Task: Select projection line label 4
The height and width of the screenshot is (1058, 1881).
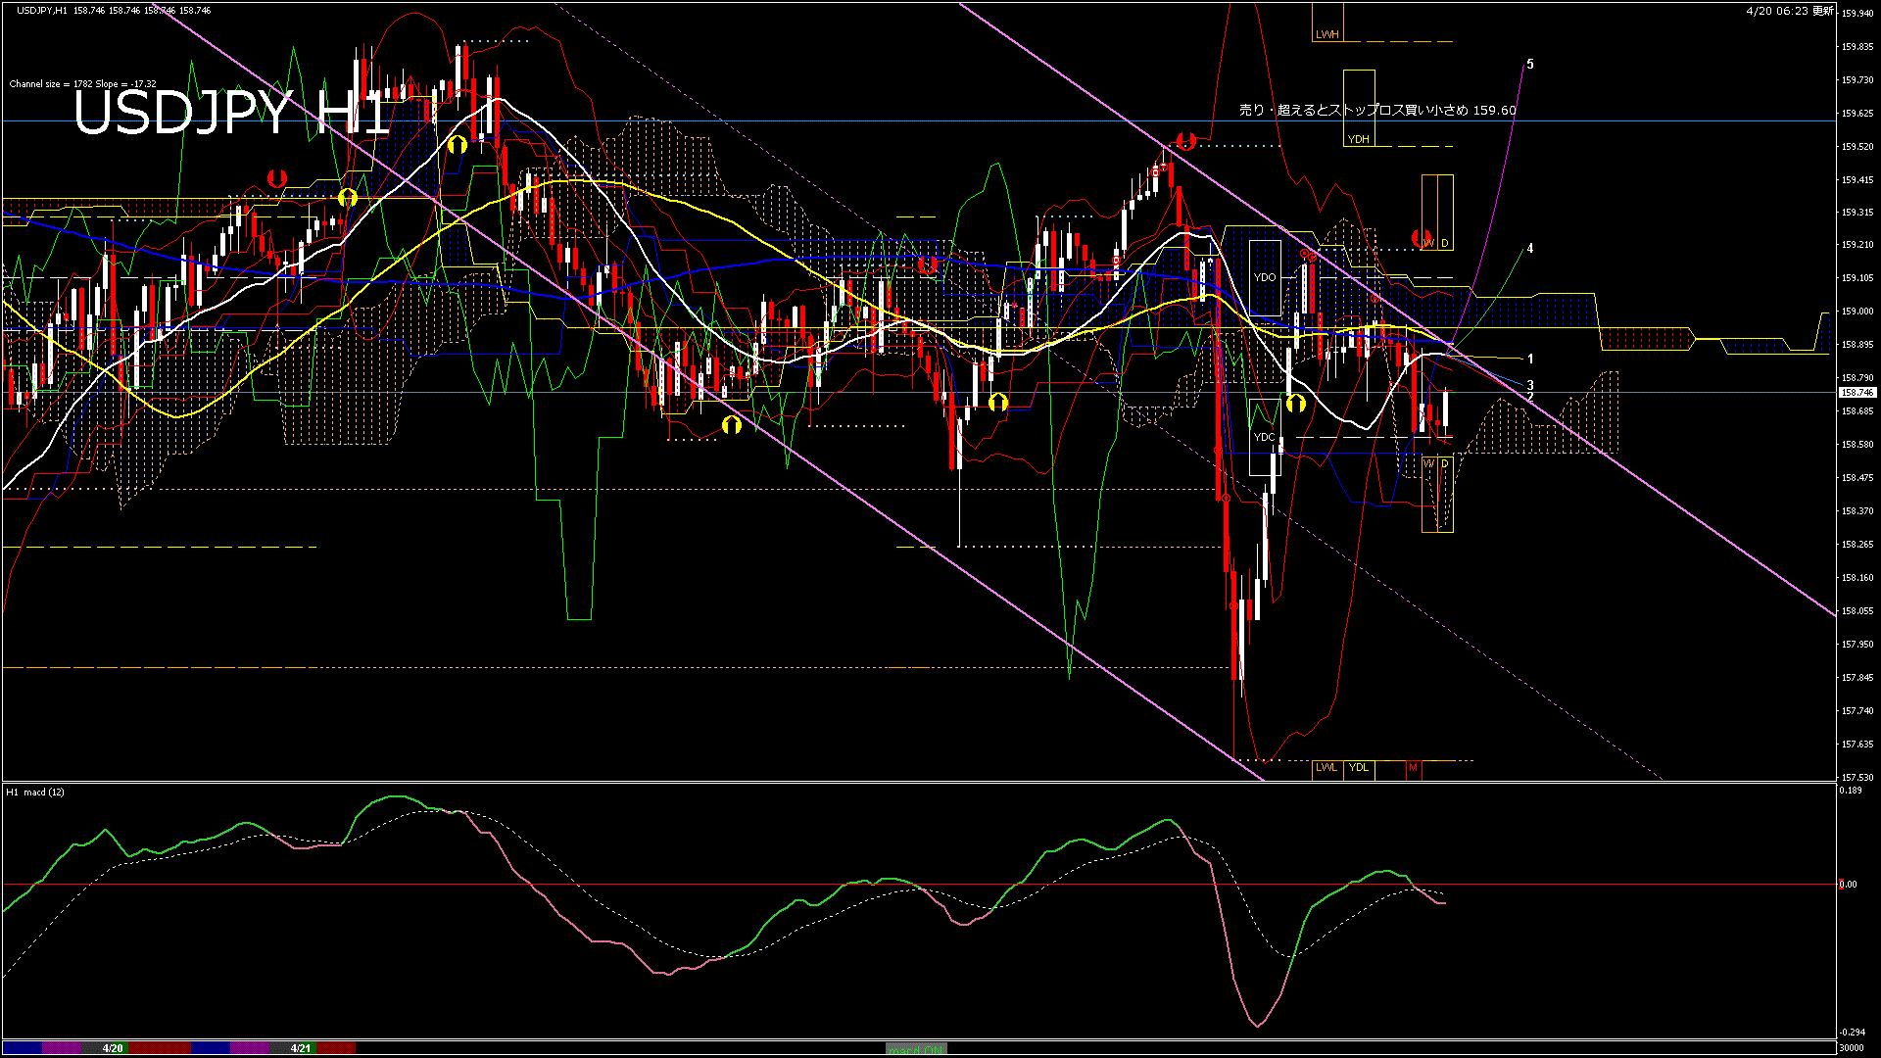Action: (x=1530, y=249)
